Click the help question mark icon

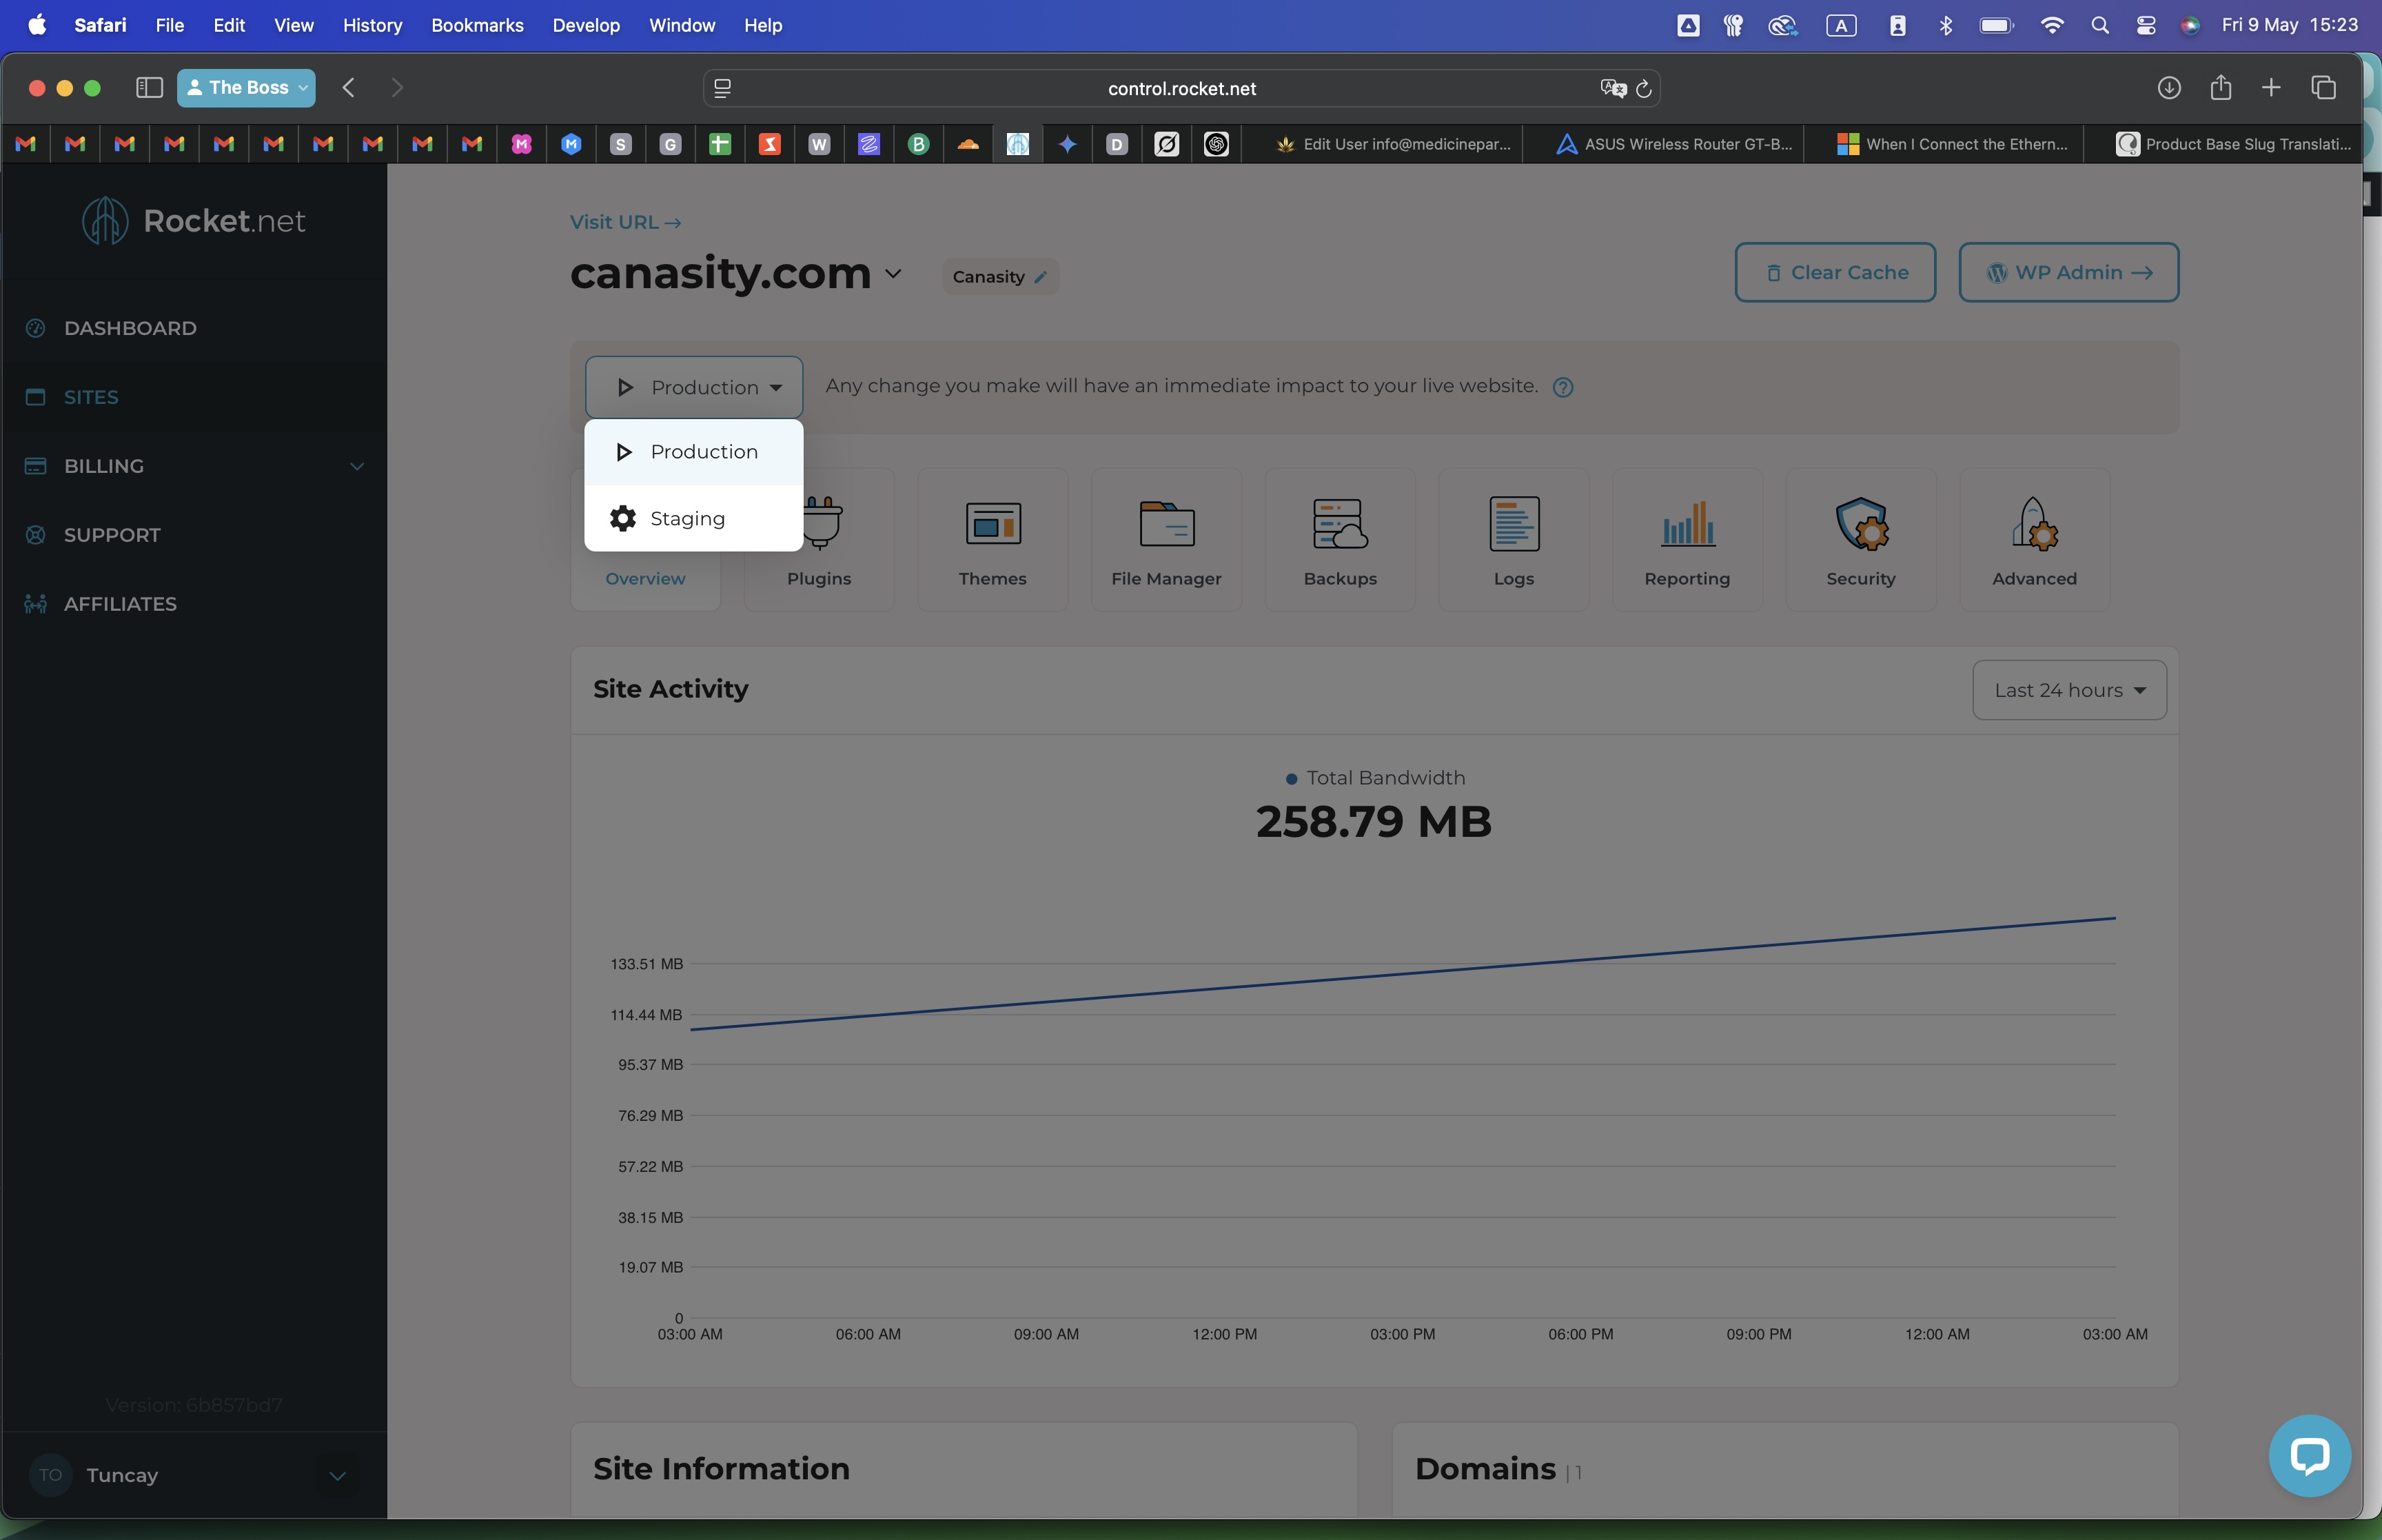pos(1562,388)
